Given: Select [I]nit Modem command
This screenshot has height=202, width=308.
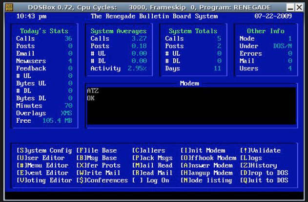Looking at the screenshot, I should coord(203,151).
